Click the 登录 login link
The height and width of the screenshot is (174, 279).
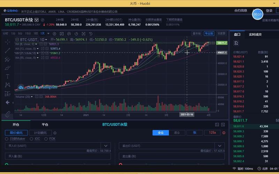coord(269,11)
